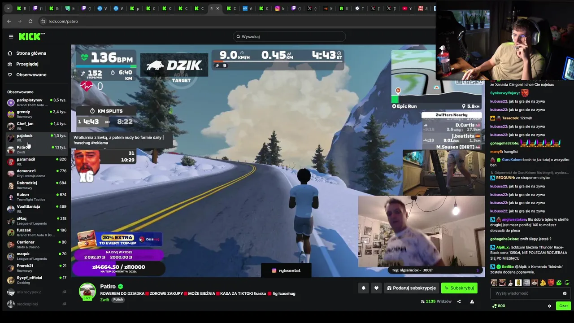Open the browser tab search dropdown
Screen dimensions: 574x323
[8, 9]
